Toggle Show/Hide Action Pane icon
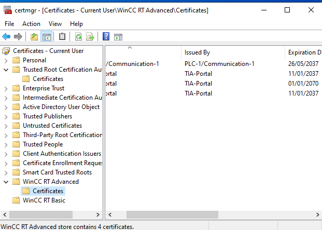This screenshot has width=322, height=230. (118, 37)
